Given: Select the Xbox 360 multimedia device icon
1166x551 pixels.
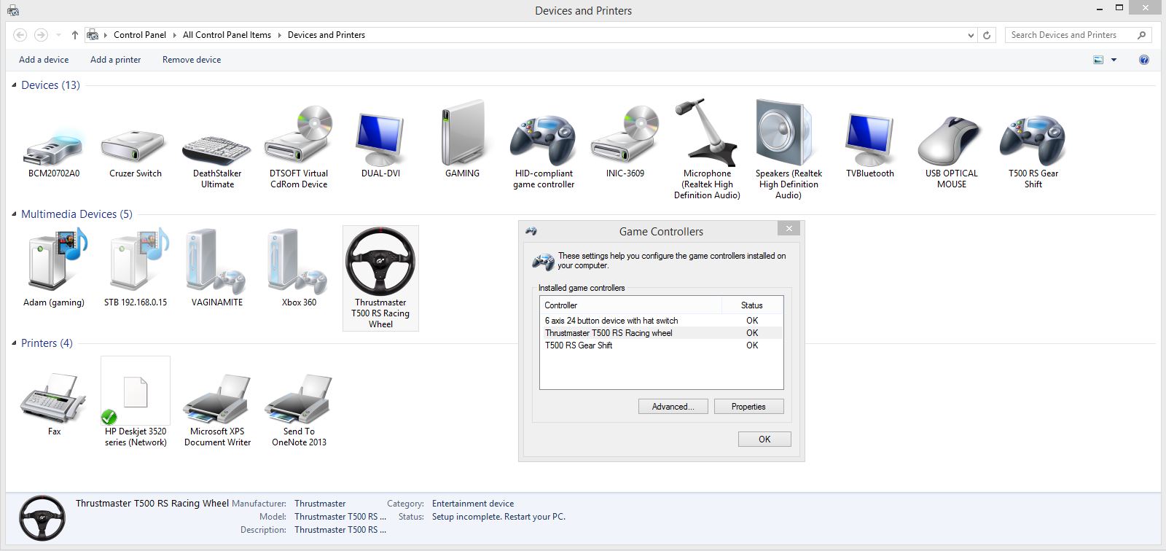Looking at the screenshot, I should click(299, 261).
